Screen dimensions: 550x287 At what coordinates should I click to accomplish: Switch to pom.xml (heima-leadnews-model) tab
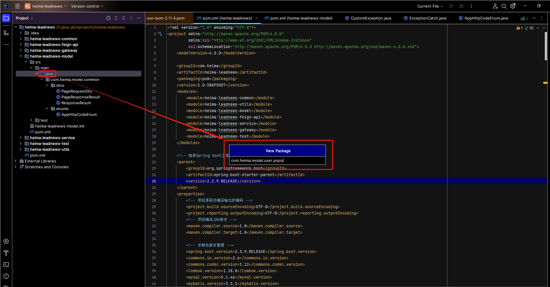[298, 18]
